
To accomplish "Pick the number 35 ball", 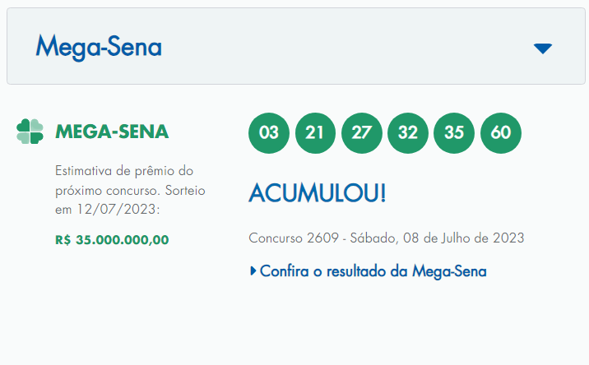I will (454, 133).
